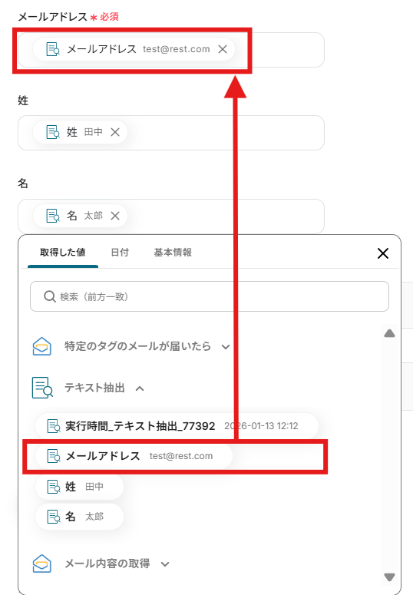Click the 検索（前方一致）search input
This screenshot has width=413, height=595.
click(x=210, y=296)
